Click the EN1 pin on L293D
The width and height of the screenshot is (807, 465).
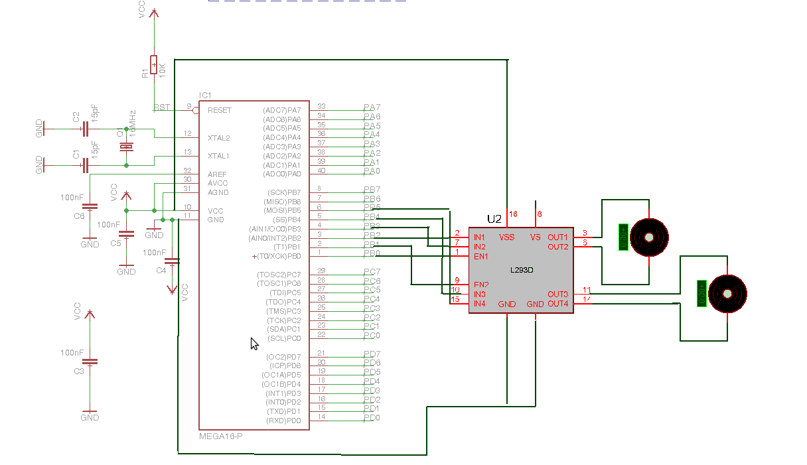[480, 256]
